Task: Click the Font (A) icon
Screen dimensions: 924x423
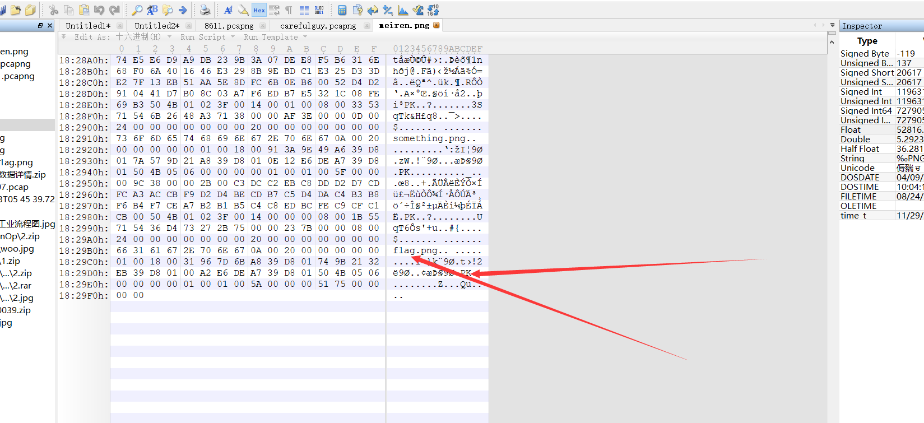Action: [x=228, y=10]
